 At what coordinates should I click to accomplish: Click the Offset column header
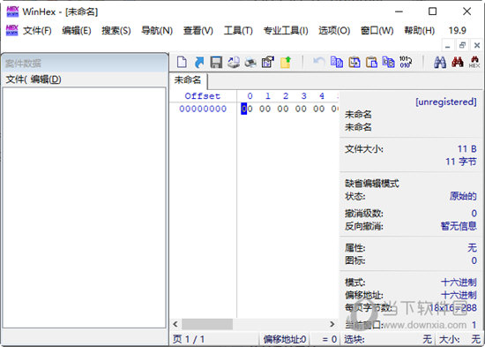point(203,96)
